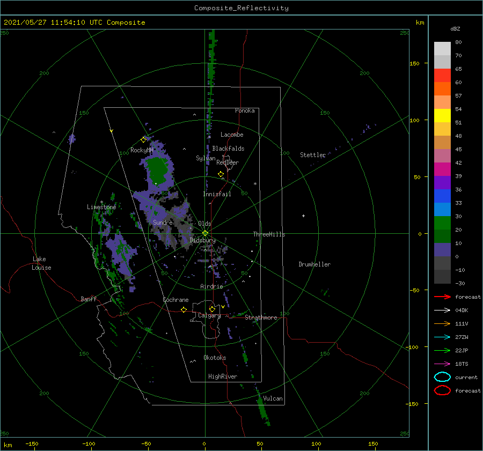Click the yellow marker above Calgary label
Viewport: 483px width, 451px height.
(x=212, y=309)
